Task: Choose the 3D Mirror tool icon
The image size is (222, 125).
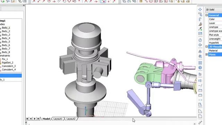Action: [200, 56]
